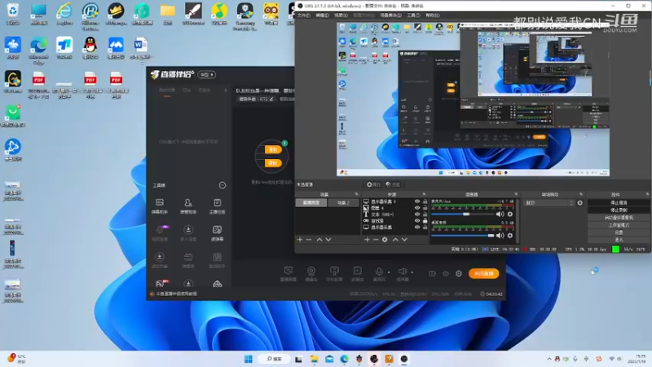Screen dimensions: 652x367
Task: Expand the toolbox more-options circle
Action: coord(222,185)
